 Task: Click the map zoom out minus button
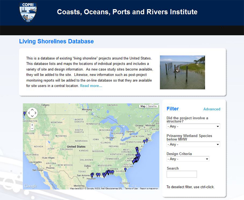pyautogui.click(x=32, y=129)
